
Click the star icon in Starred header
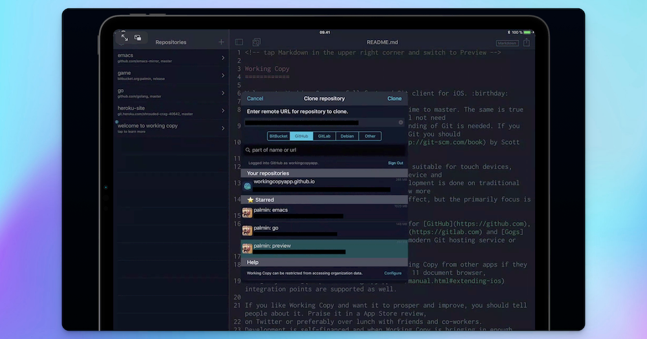[250, 200]
